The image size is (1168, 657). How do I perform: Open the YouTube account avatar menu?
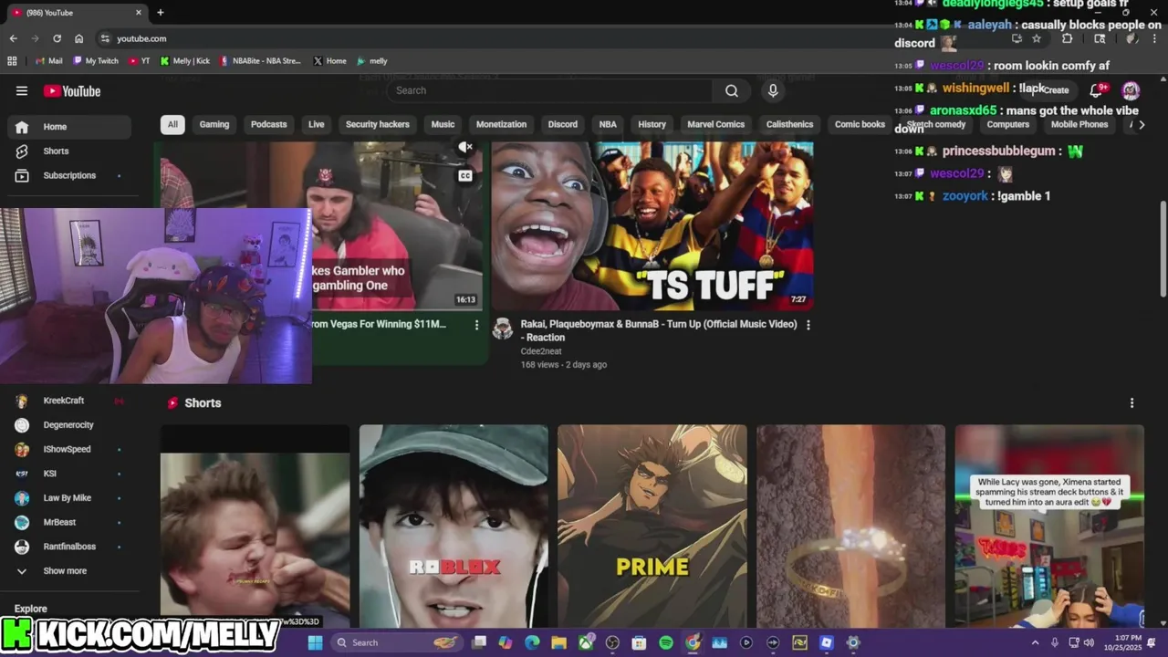coord(1131,89)
